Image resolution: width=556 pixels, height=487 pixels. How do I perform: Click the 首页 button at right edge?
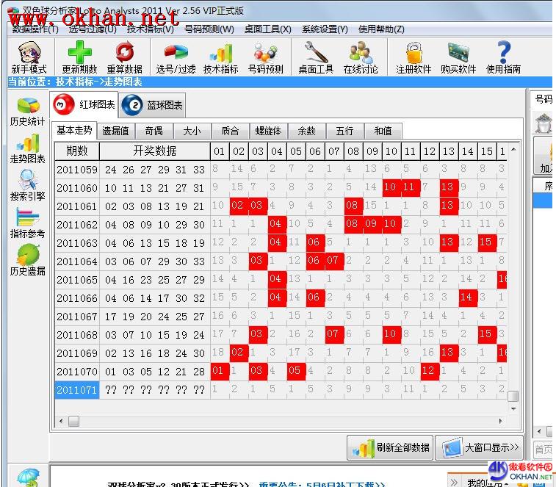click(x=544, y=450)
